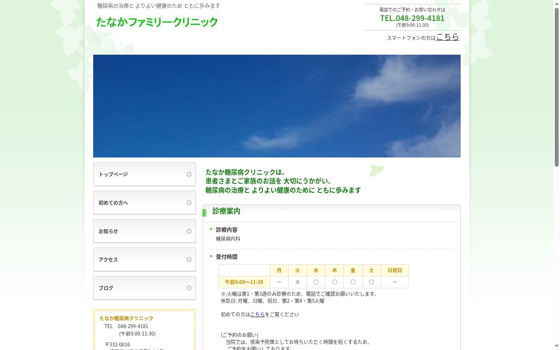
Task: Click the 木 column header in schedule
Action: (334, 270)
